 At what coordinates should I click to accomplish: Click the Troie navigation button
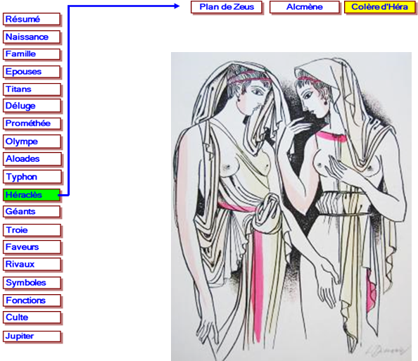tap(32, 230)
